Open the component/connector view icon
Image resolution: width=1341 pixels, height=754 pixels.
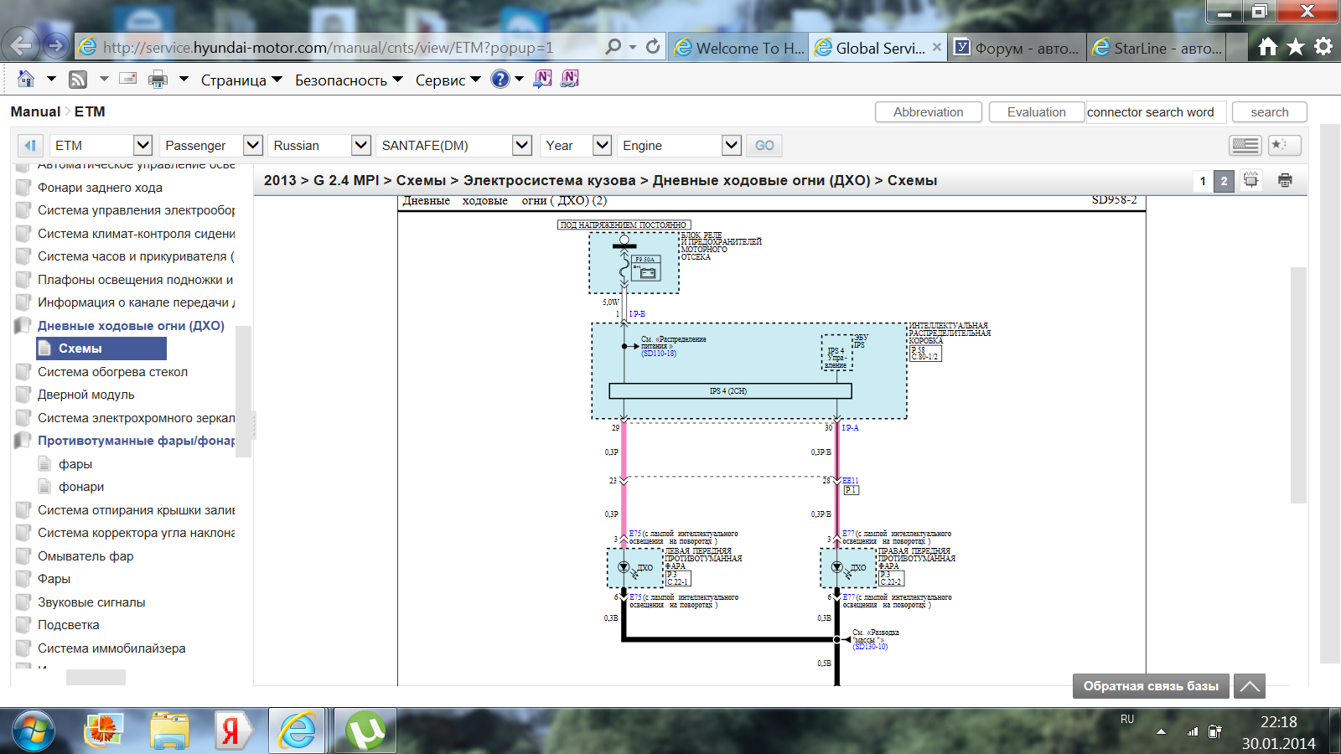point(1250,180)
